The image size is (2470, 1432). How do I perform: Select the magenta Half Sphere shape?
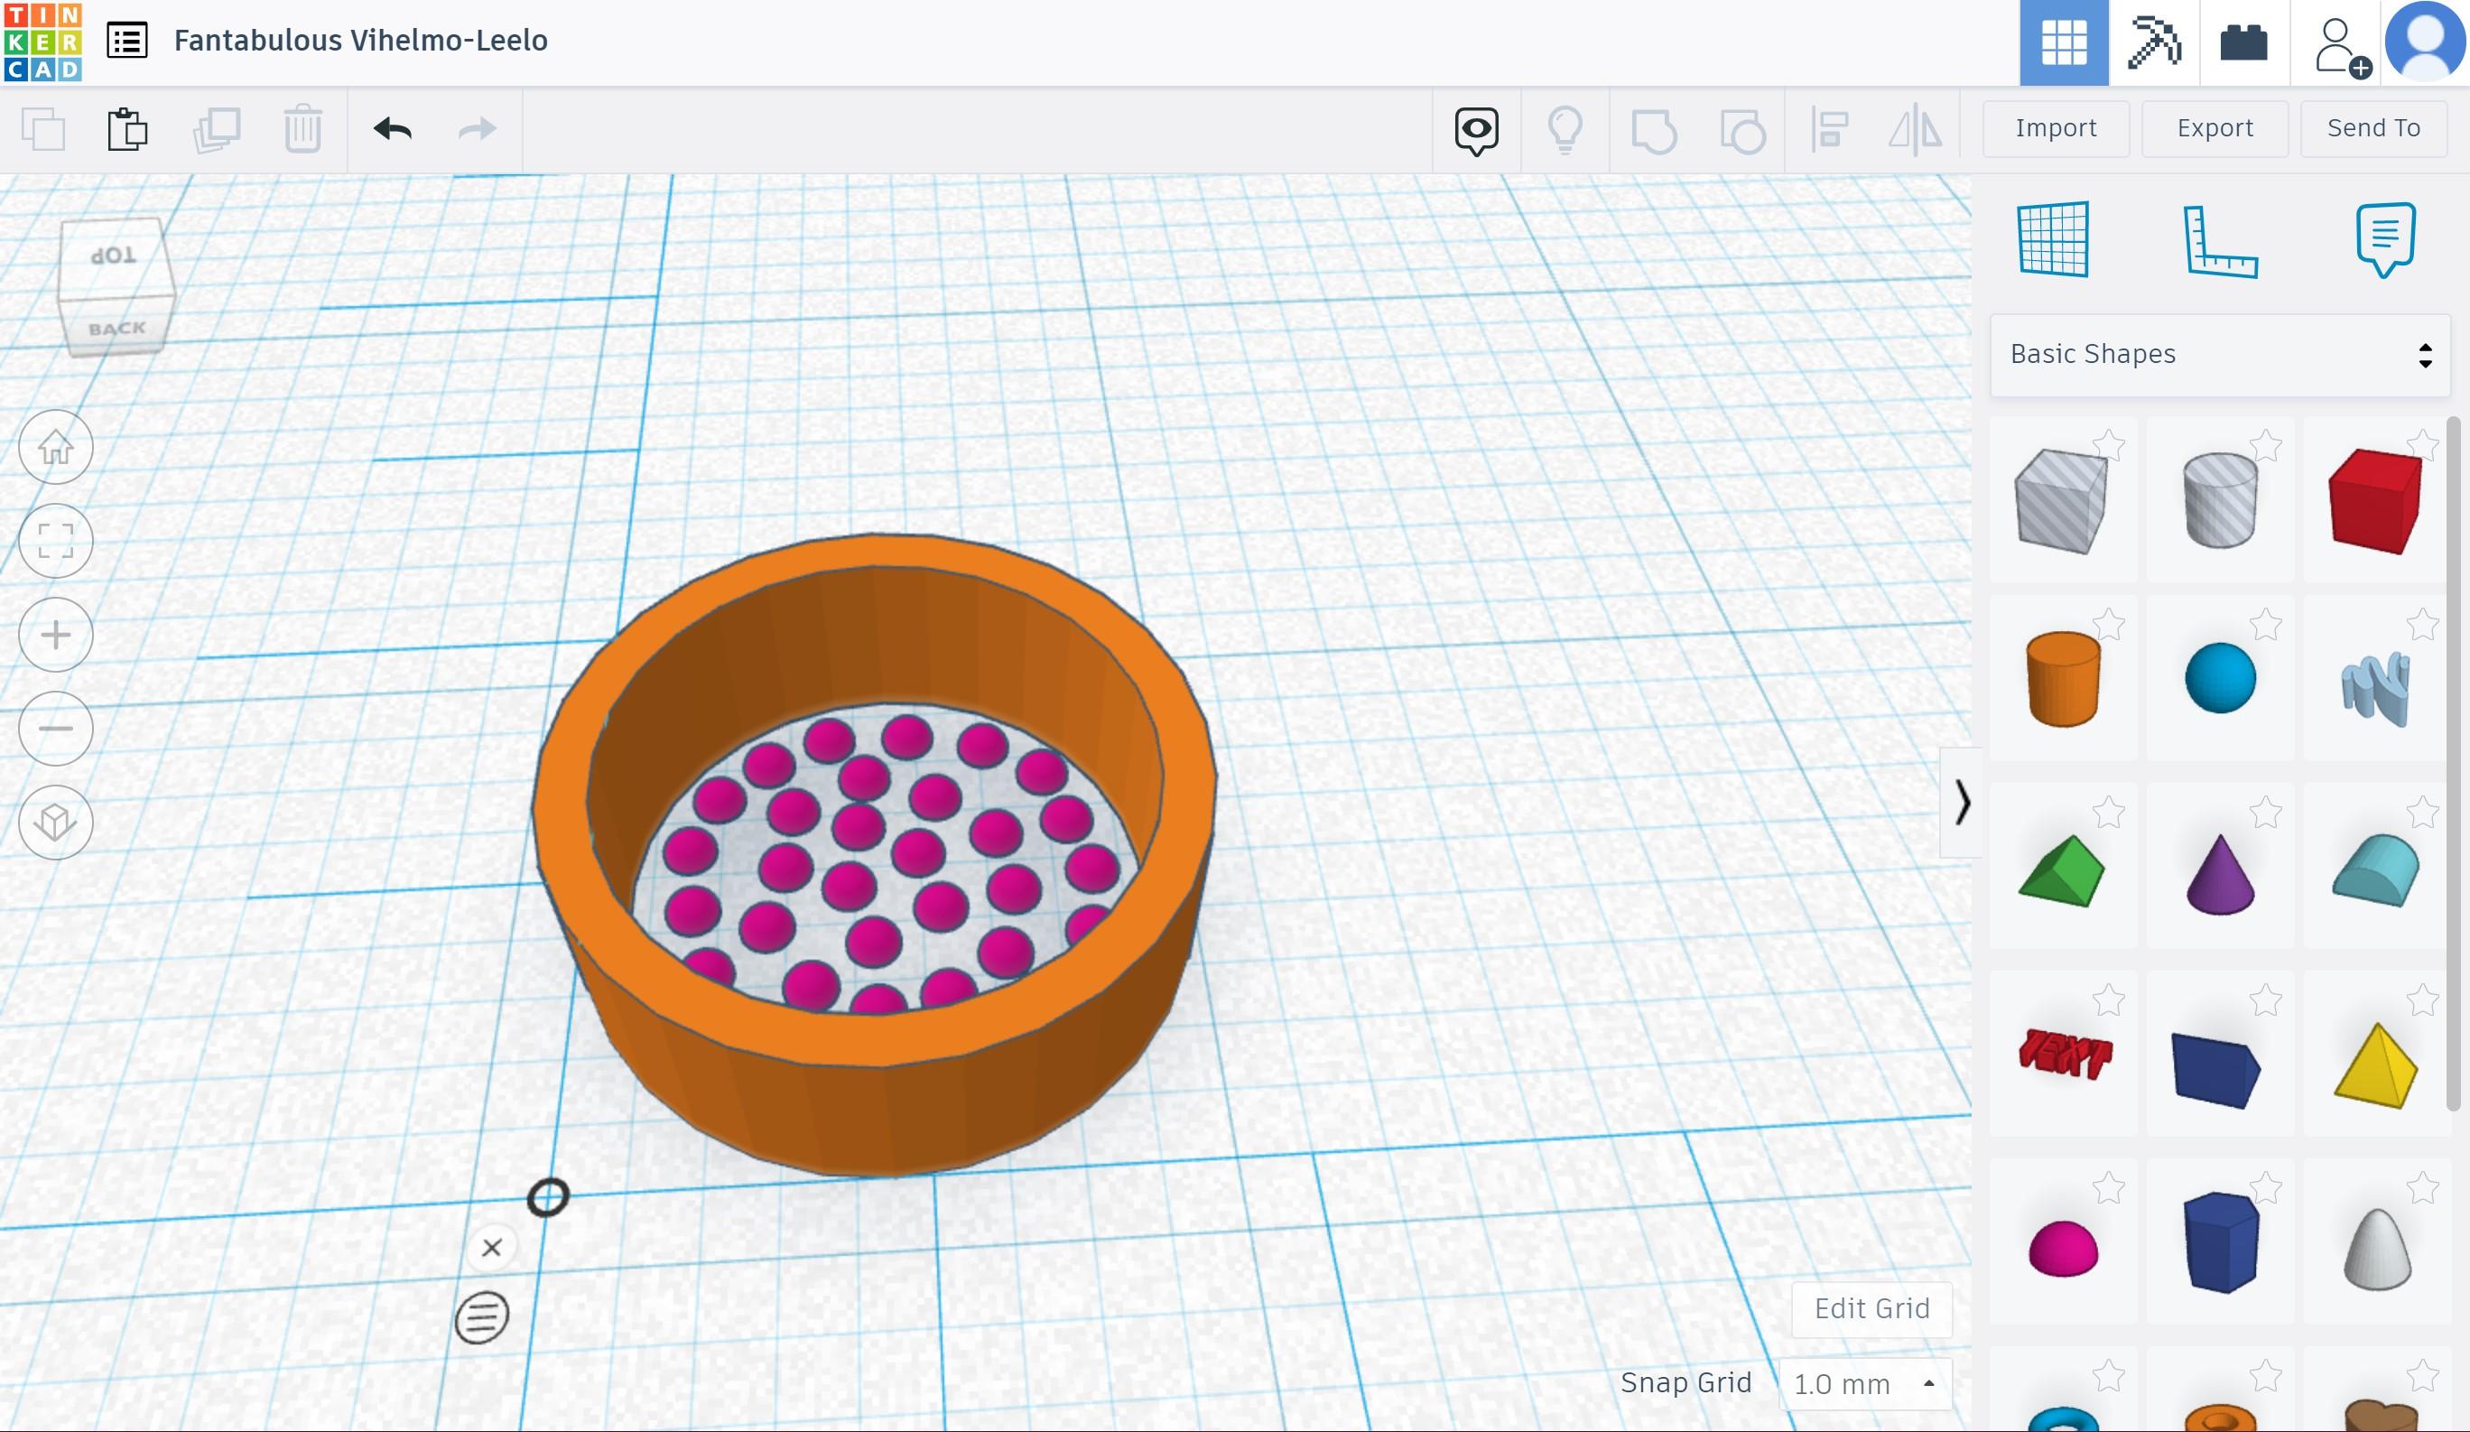click(x=2062, y=1249)
